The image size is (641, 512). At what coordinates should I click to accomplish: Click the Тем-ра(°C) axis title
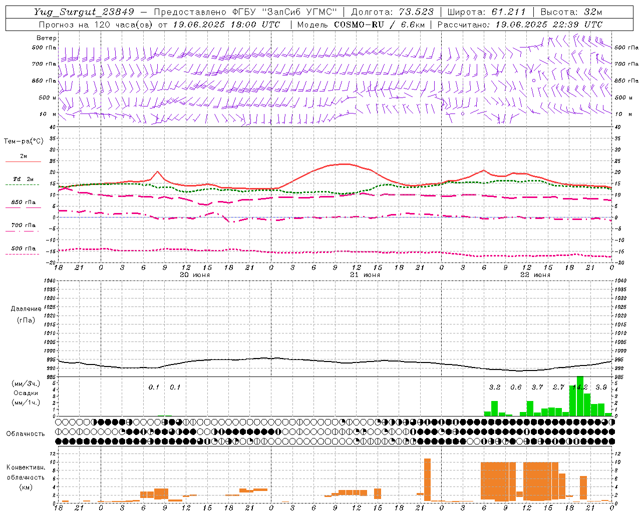pyautogui.click(x=24, y=141)
